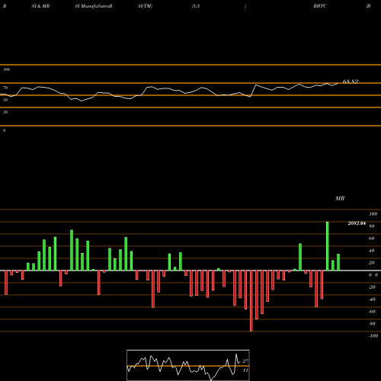Click the end of the RSI line
The image size is (381, 381).
(338, 83)
